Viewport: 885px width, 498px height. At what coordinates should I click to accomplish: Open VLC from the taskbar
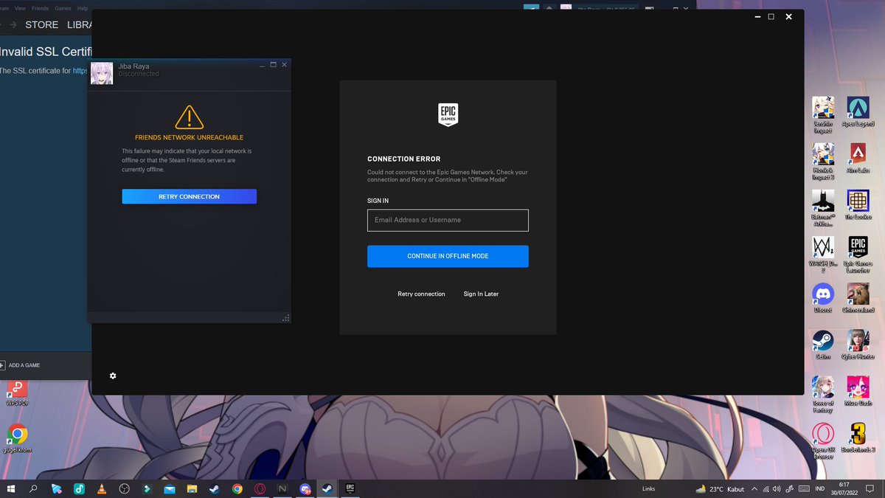click(x=102, y=488)
